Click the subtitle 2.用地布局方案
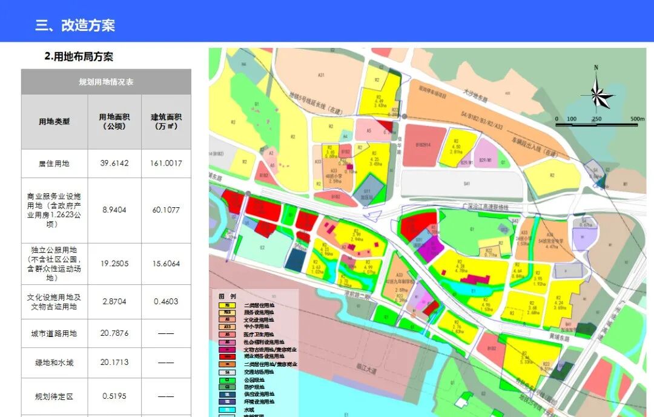The height and width of the screenshot is (417, 654). tap(79, 56)
